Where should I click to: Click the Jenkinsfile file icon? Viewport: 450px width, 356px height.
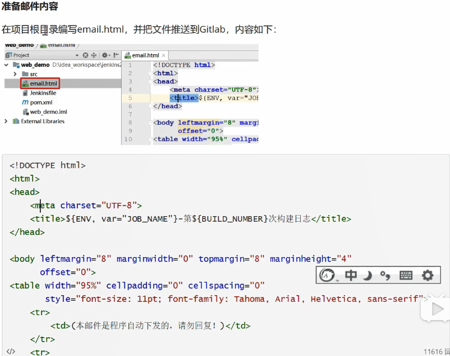click(25, 93)
